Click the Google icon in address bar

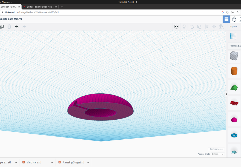[x=223, y=12]
